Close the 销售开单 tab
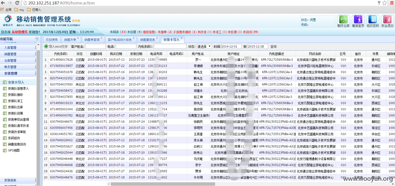This screenshot has width=395, height=186. [x=78, y=38]
